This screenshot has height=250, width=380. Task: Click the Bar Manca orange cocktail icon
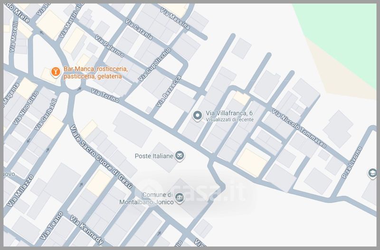click(x=55, y=72)
